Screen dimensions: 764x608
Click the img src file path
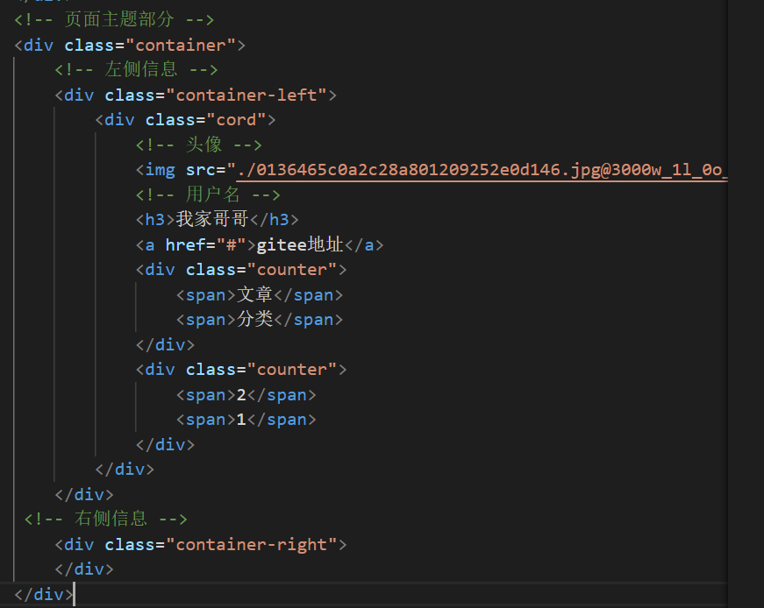point(482,170)
